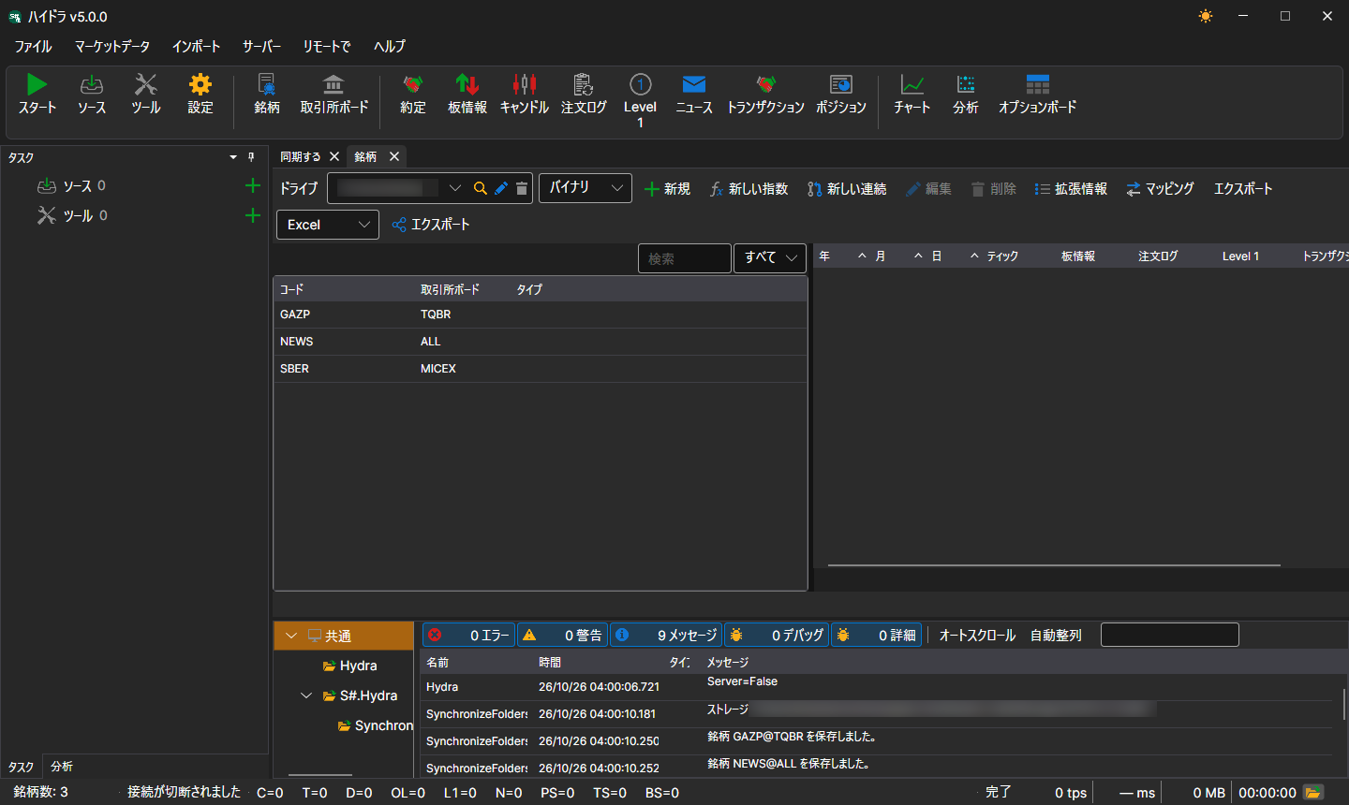Open the Excel format dropdown
This screenshot has height=805, width=1349.
328,225
